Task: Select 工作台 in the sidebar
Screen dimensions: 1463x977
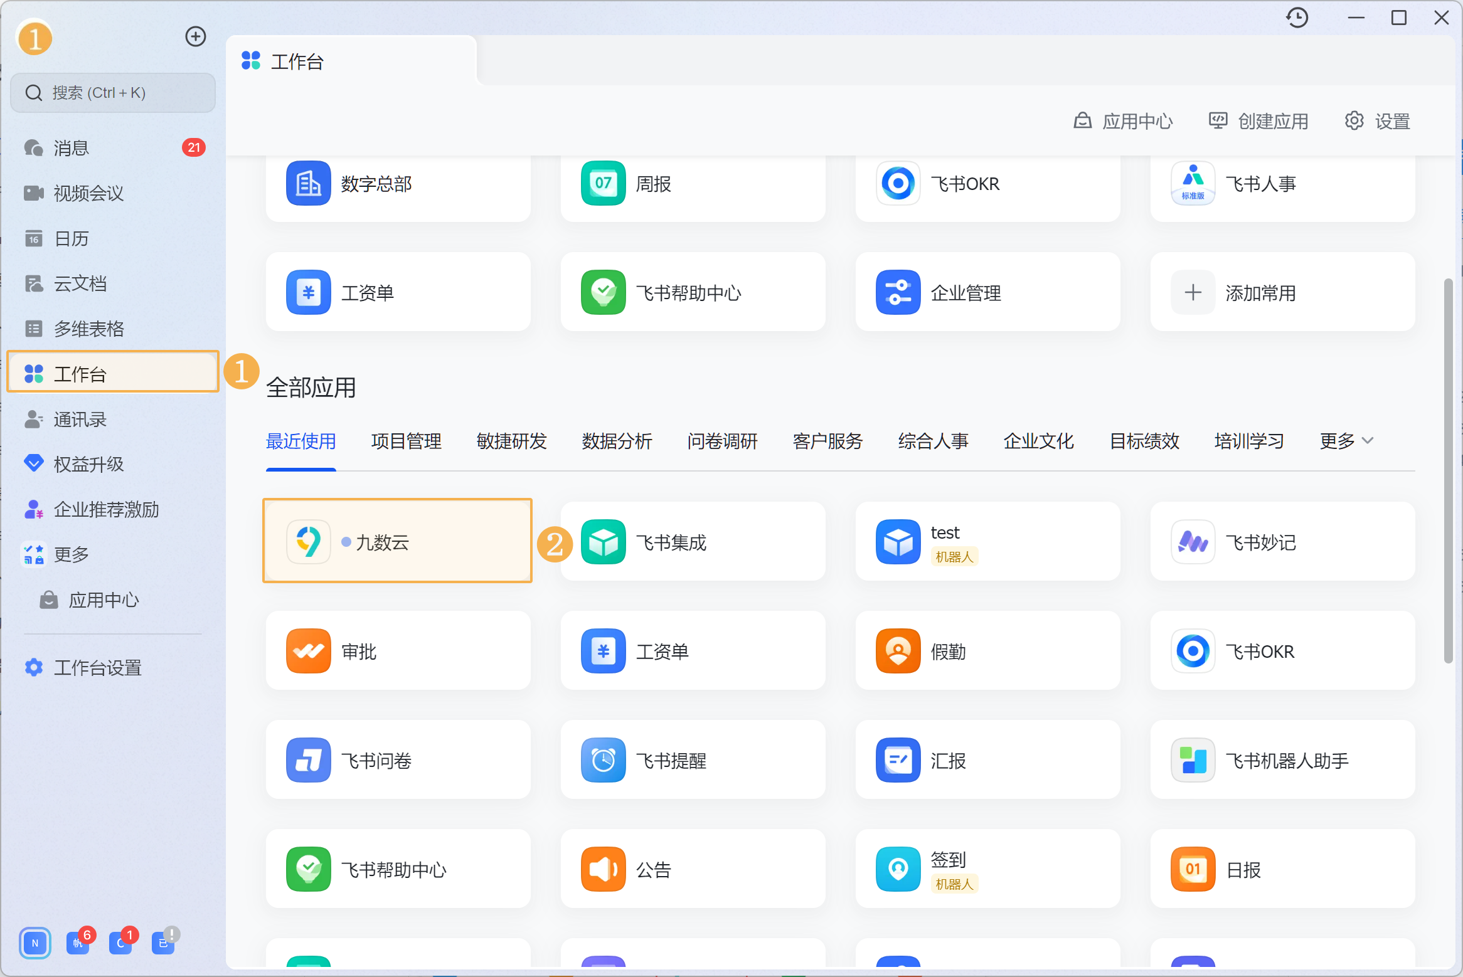Action: pyautogui.click(x=113, y=374)
